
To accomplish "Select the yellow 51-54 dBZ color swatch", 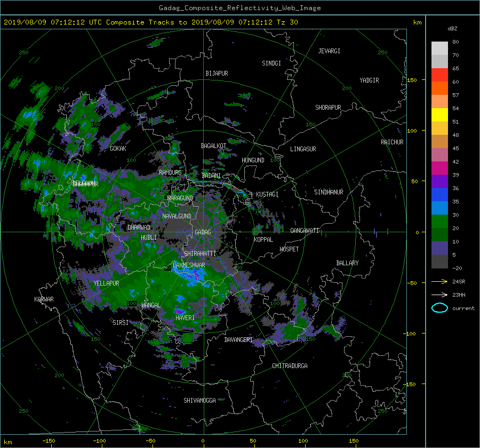I will coord(439,115).
